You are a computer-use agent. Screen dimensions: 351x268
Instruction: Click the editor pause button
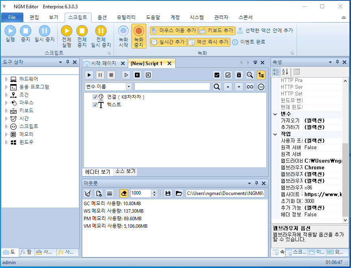100,75
